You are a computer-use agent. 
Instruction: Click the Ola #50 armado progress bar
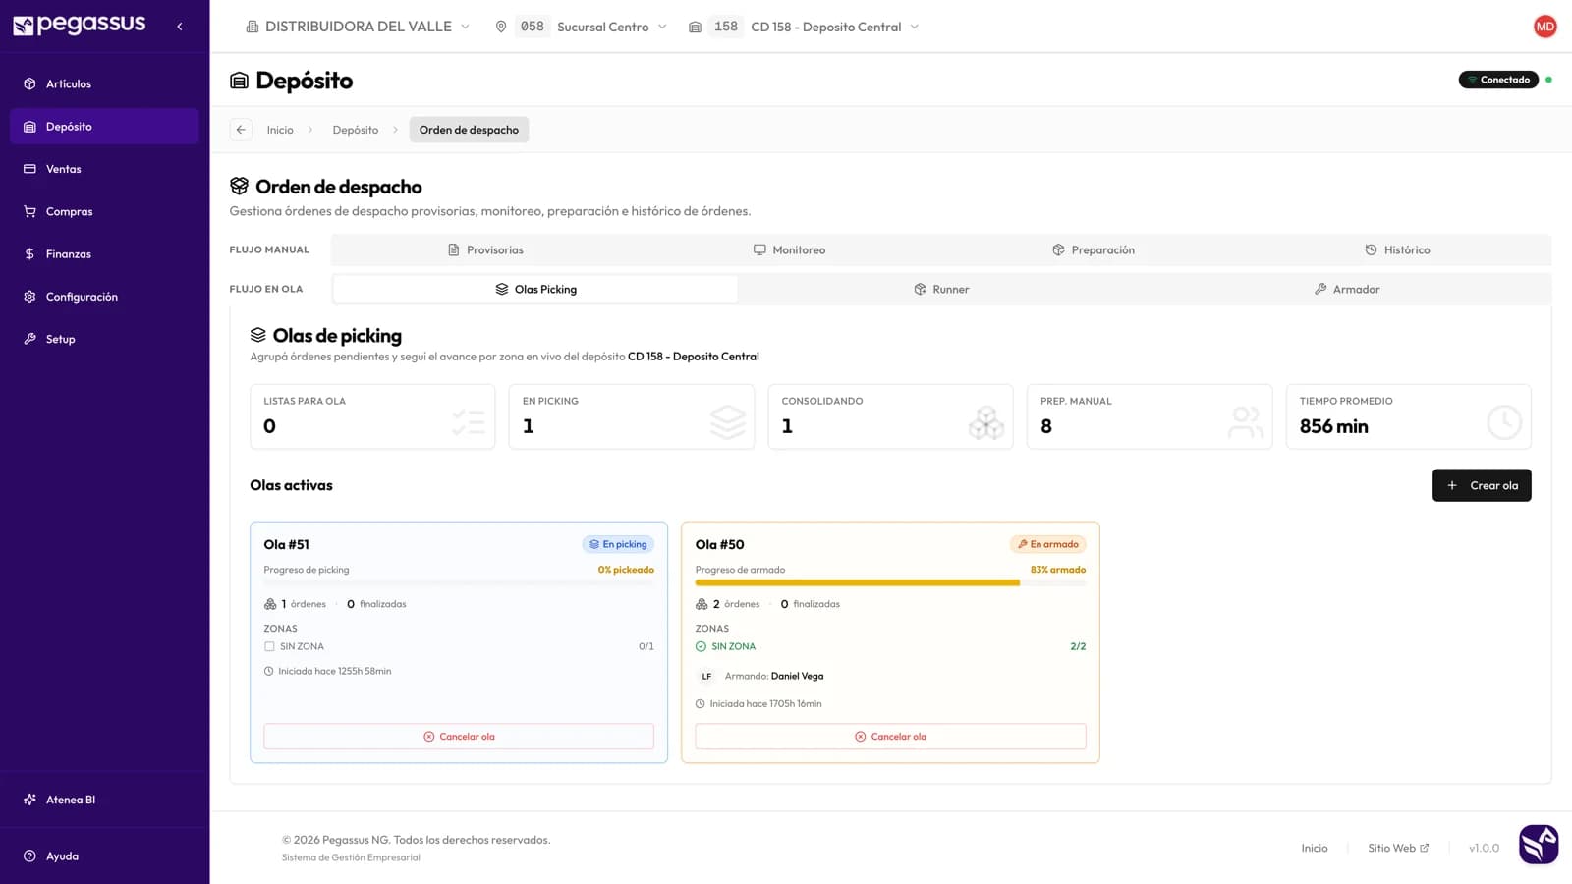pos(890,582)
